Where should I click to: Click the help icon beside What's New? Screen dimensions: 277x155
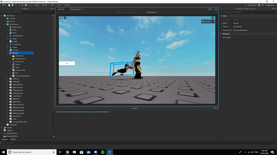click(259, 5)
